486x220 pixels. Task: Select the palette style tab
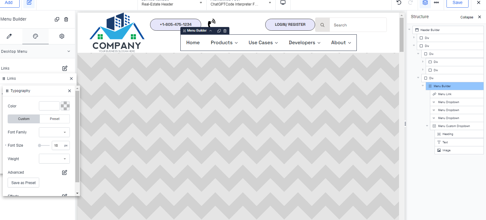(x=36, y=36)
